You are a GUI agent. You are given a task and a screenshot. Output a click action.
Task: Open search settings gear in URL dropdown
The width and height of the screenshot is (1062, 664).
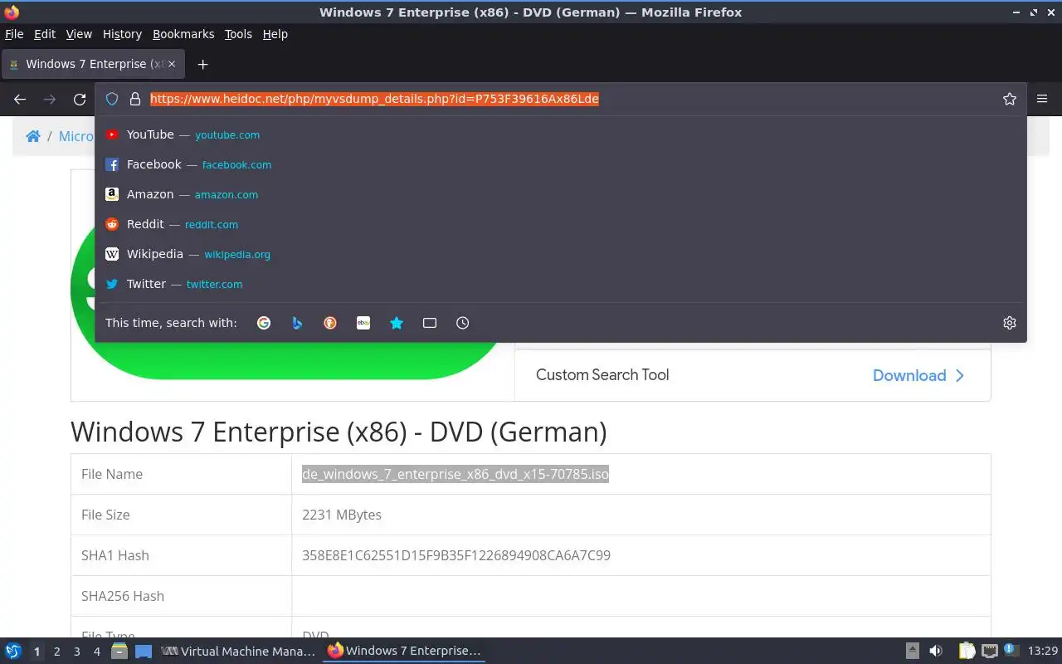click(1010, 323)
